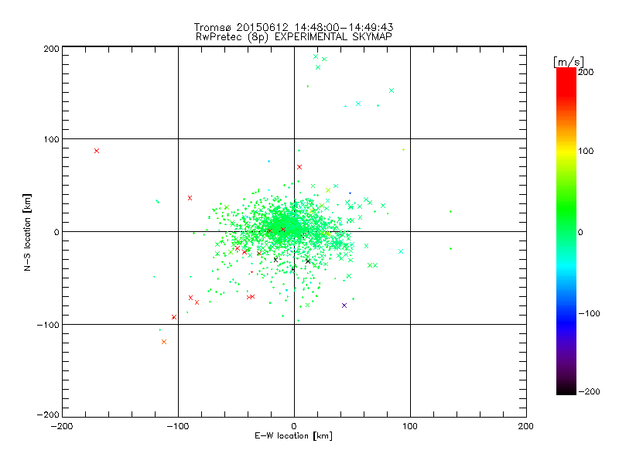Click the yellow band of the colorbar
The image size is (619, 464).
[x=566, y=151]
